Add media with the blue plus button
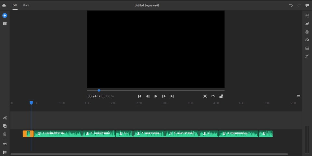 click(x=5, y=16)
